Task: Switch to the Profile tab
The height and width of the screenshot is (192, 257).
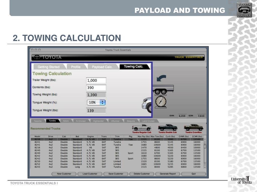Action: (x=76, y=67)
